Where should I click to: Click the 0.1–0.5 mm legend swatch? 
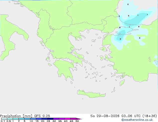tap(4, 119)
